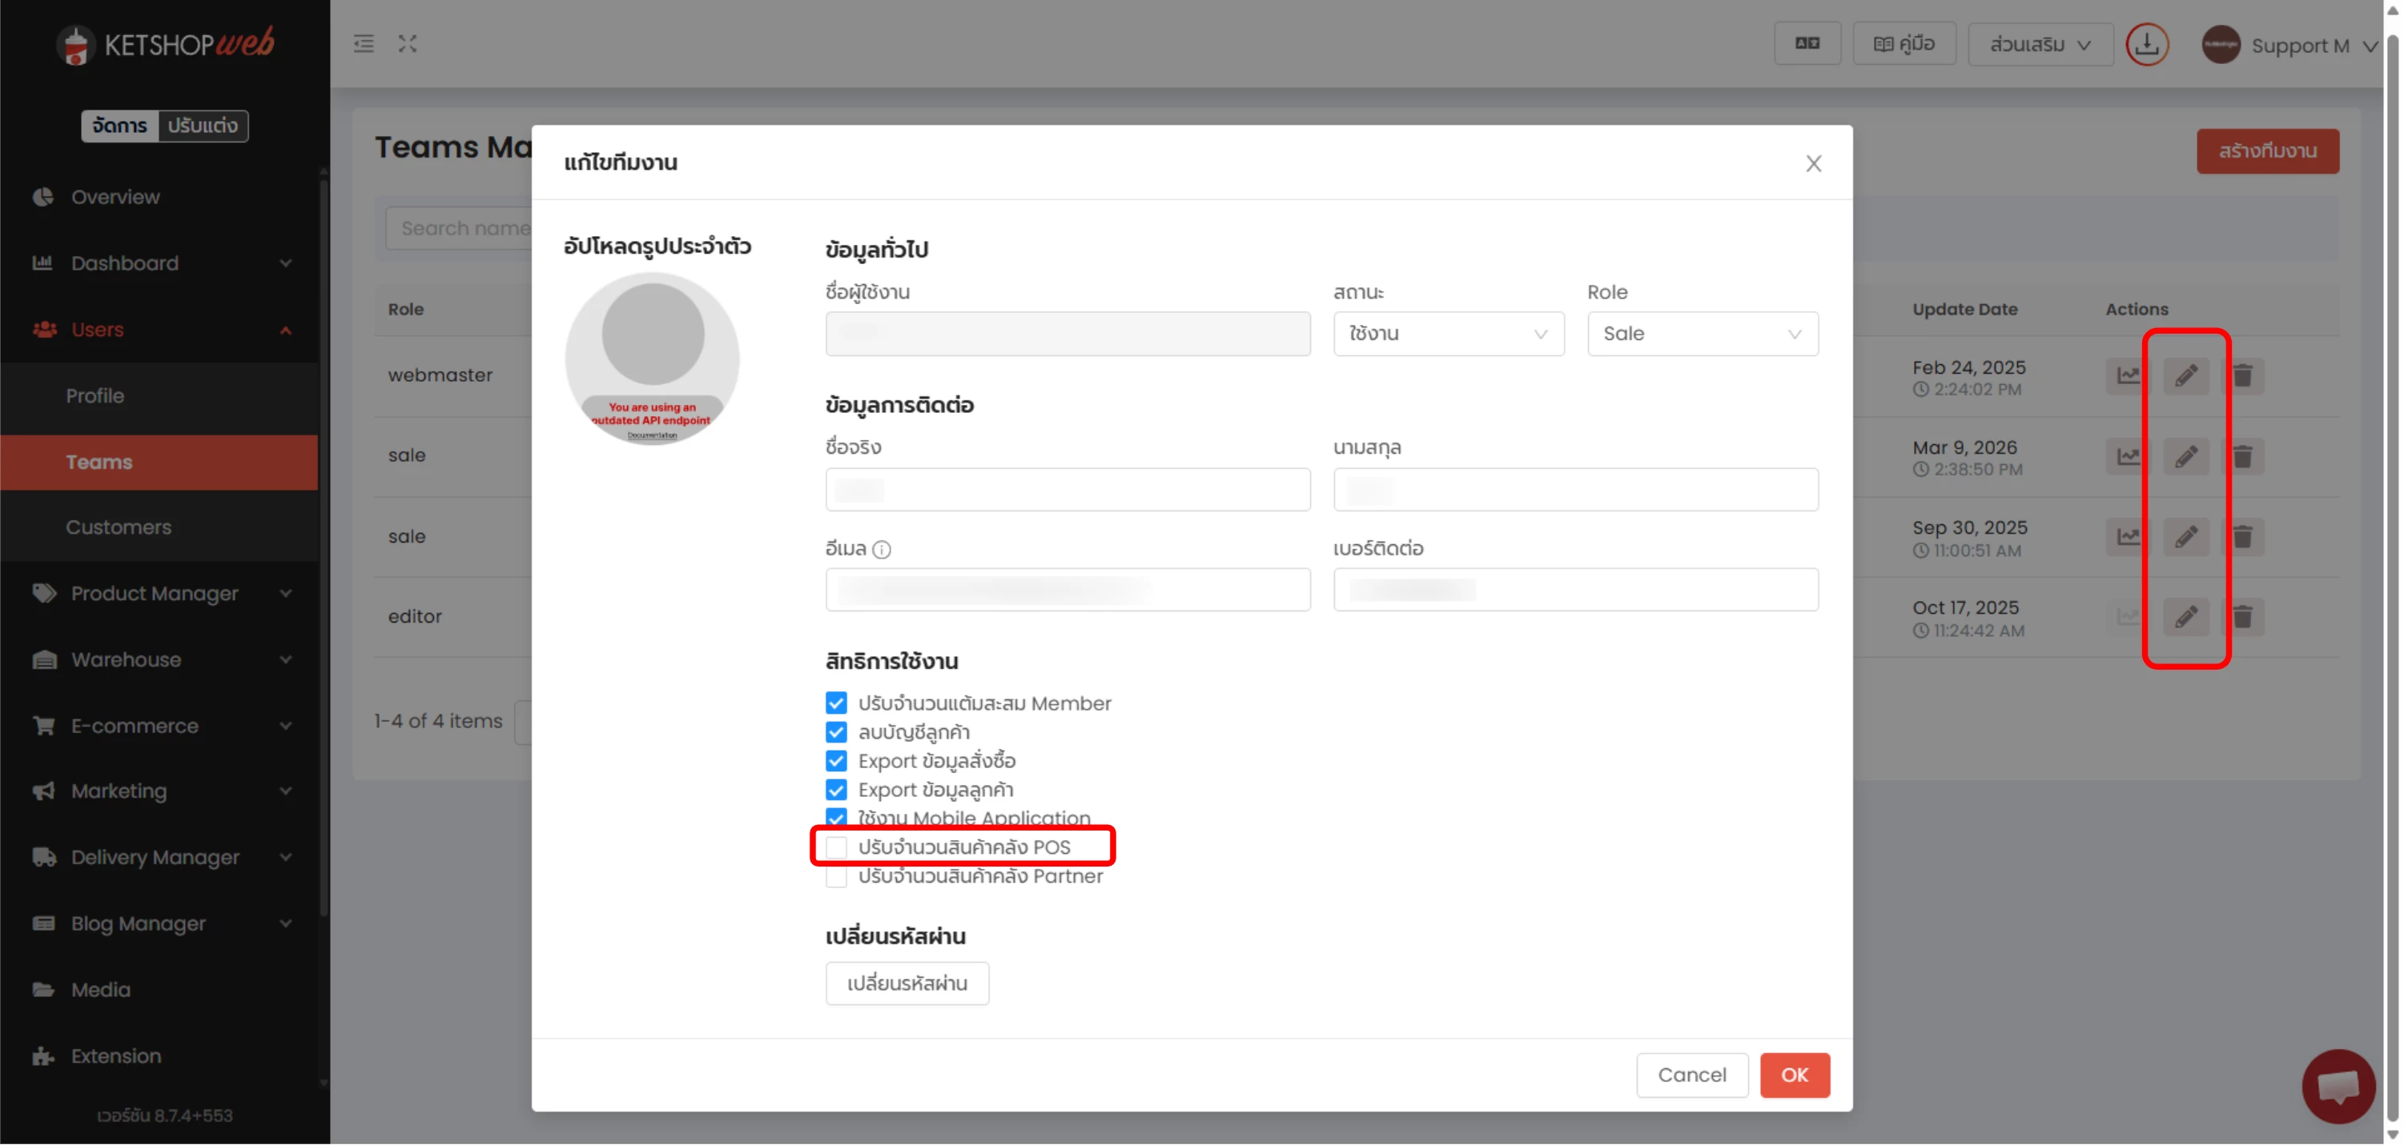
Task: Open the live chat bubble icon
Action: (x=2338, y=1085)
